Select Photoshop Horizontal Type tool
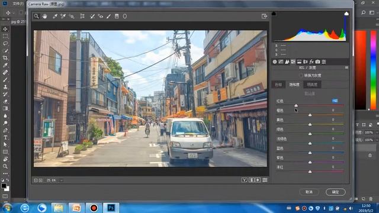379x213 pixels. 5,137
